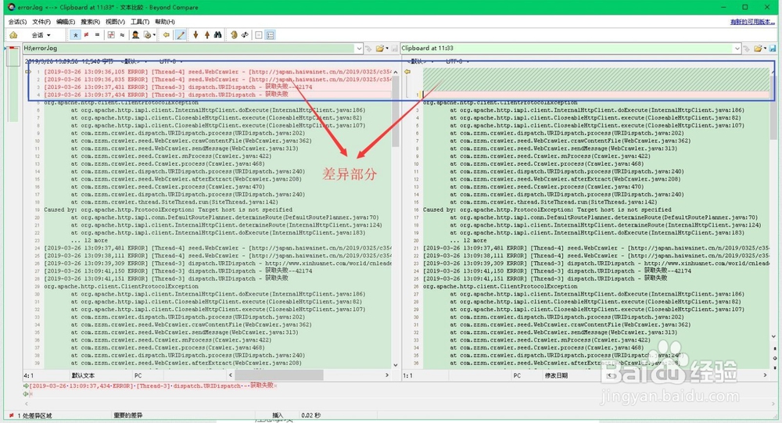Go to next difference (down arrow)
The height and width of the screenshot is (423, 782).
point(195,35)
